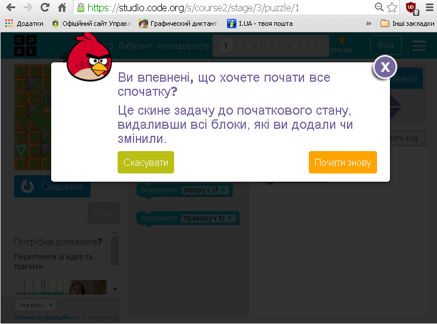Click the zoom magnifier icon in address bar
Screen dimensions: 437x324
point(379,7)
